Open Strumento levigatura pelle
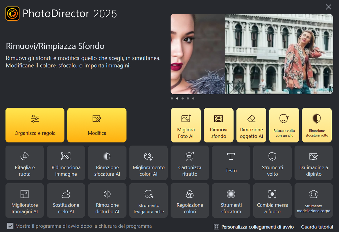Image resolution: width=339 pixels, height=232 pixels. [148, 200]
